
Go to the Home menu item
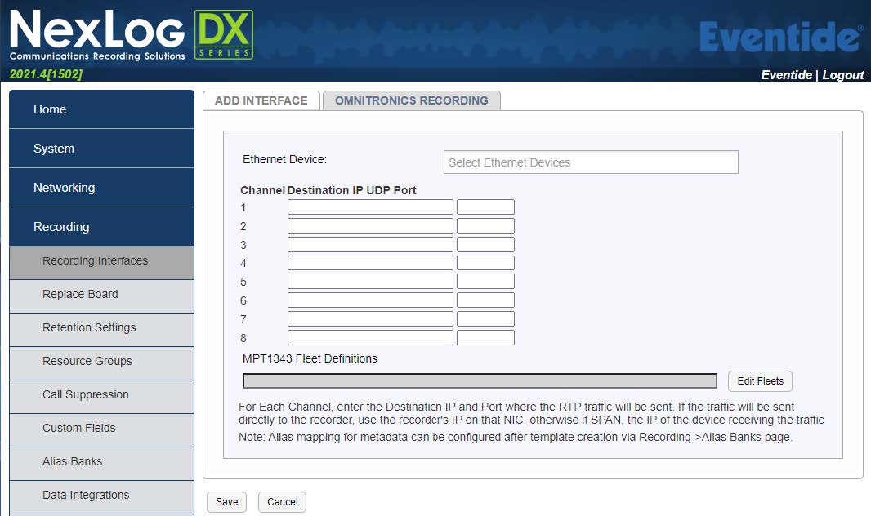click(102, 109)
